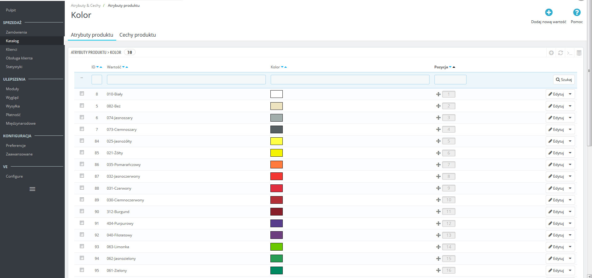The height and width of the screenshot is (278, 592).
Task: Click the Szukaj search button
Action: coord(564,79)
